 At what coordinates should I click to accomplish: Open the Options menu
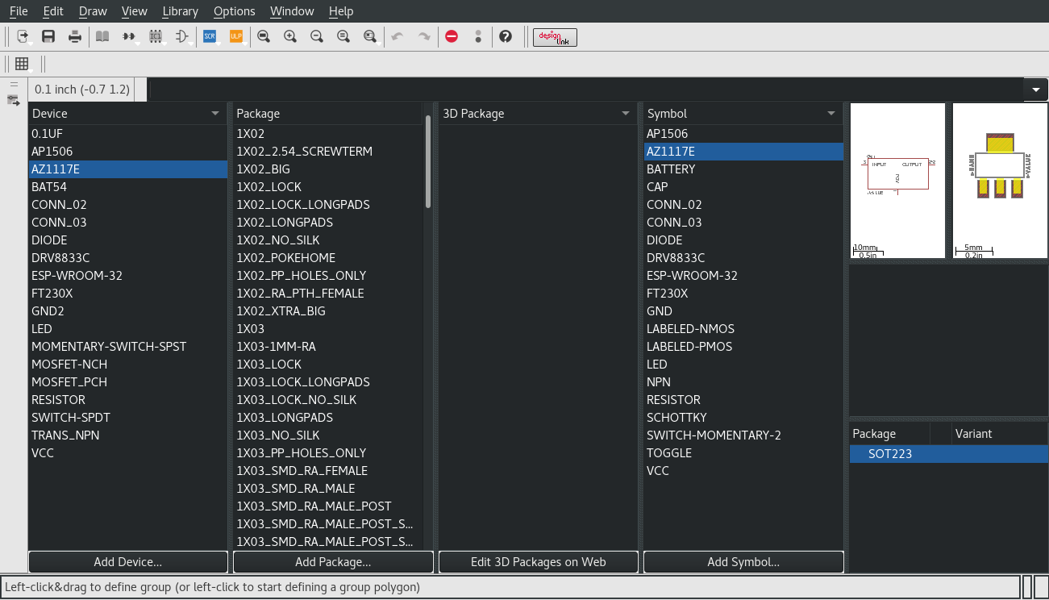[234, 11]
